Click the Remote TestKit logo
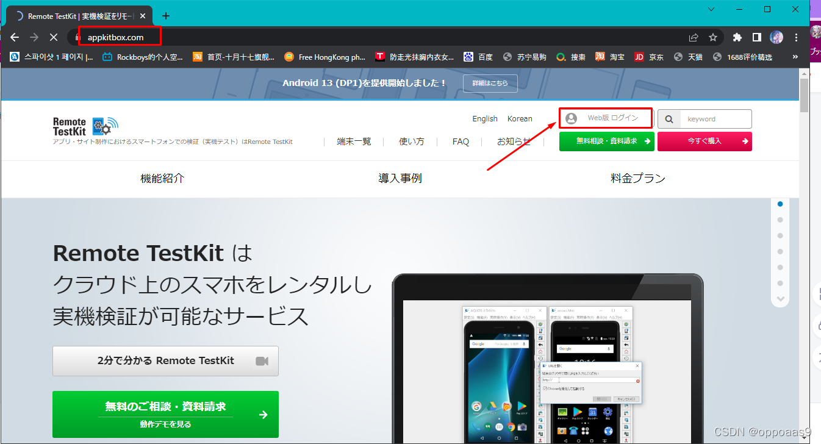Screen dimensions: 821x444 click(x=85, y=126)
